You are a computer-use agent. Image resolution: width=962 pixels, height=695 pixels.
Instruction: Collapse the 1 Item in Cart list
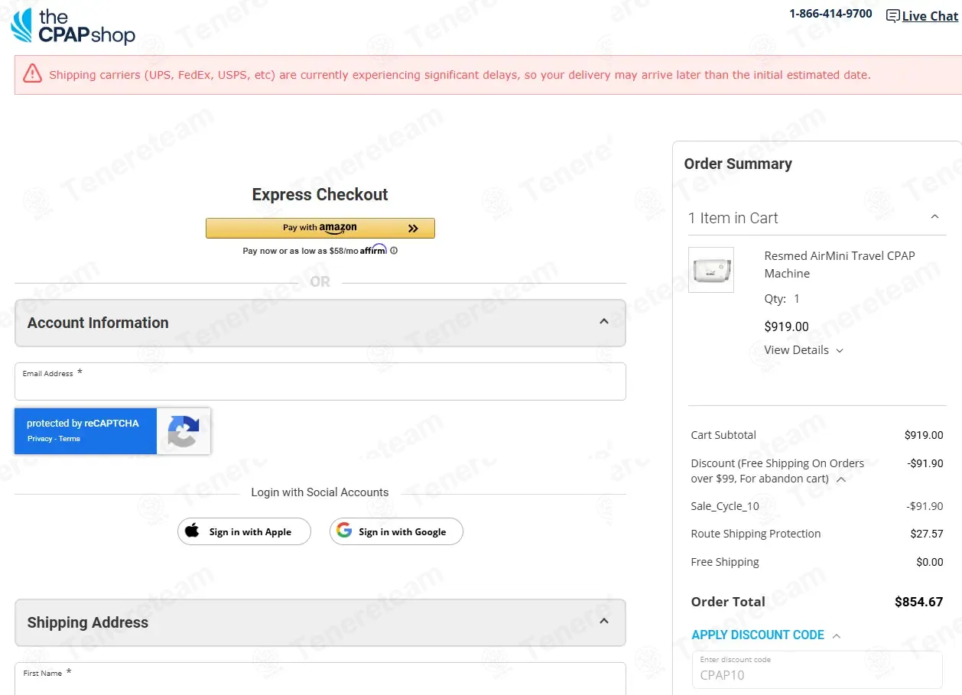(934, 218)
